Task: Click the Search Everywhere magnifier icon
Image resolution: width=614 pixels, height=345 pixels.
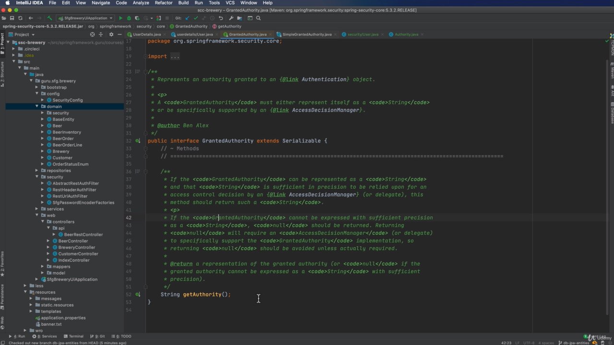Action: (x=259, y=18)
